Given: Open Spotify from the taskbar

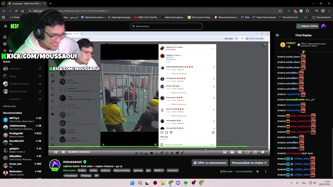Looking at the screenshot, I should (186, 183).
